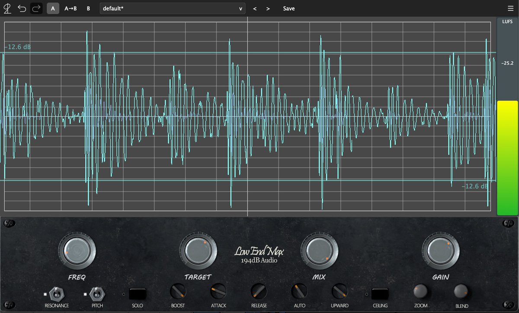Click the ZOOM knob

pyautogui.click(x=421, y=292)
